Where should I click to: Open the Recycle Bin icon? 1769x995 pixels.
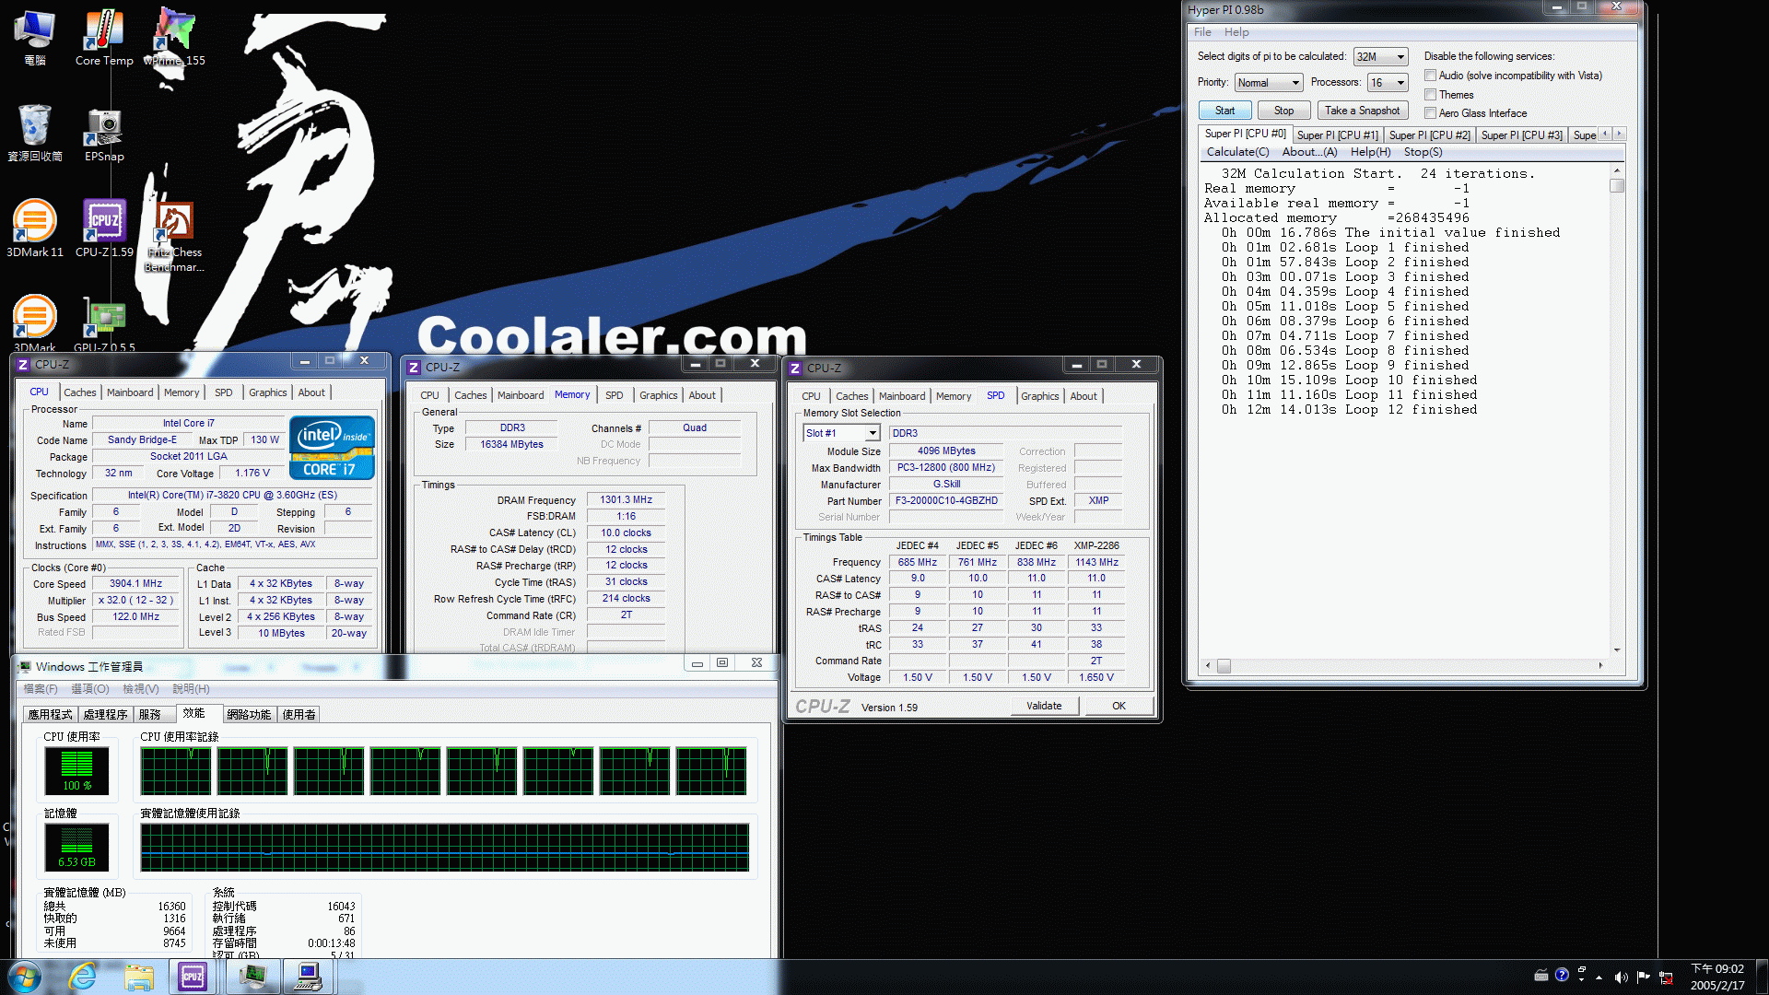[x=35, y=133]
